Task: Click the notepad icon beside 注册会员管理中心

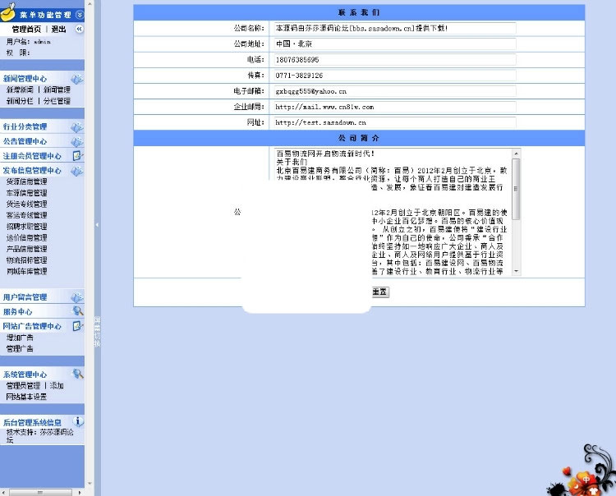Action: point(77,155)
